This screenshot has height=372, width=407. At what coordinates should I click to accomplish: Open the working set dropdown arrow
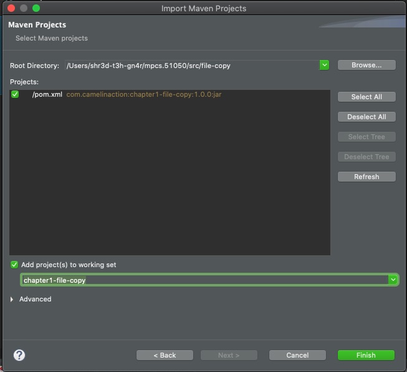pos(393,280)
